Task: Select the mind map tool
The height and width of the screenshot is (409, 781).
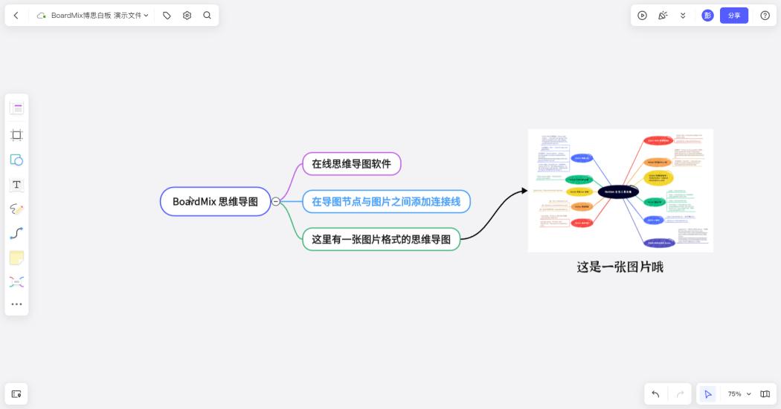Action: click(x=16, y=282)
